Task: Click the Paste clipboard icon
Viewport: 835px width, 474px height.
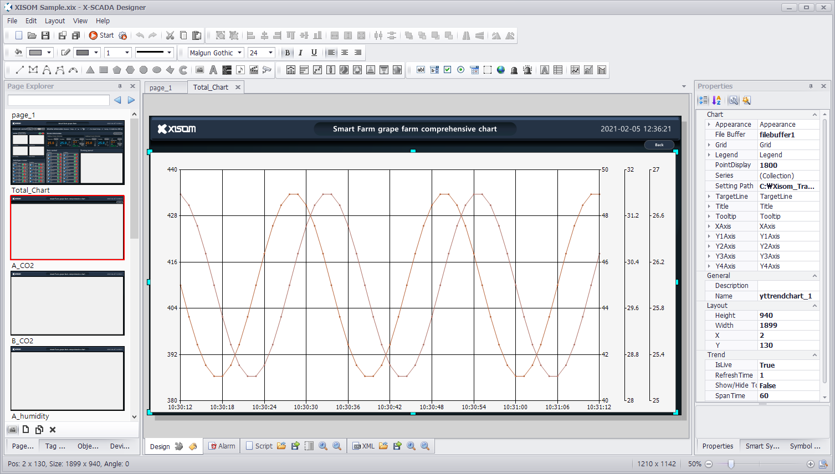Action: (197, 35)
